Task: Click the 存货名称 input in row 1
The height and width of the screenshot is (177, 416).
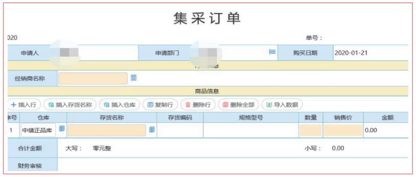Action: (x=107, y=130)
